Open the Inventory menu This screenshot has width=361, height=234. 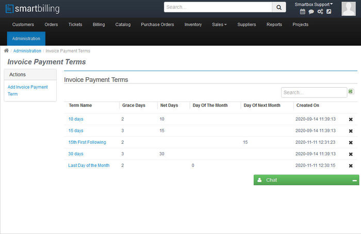193,24
